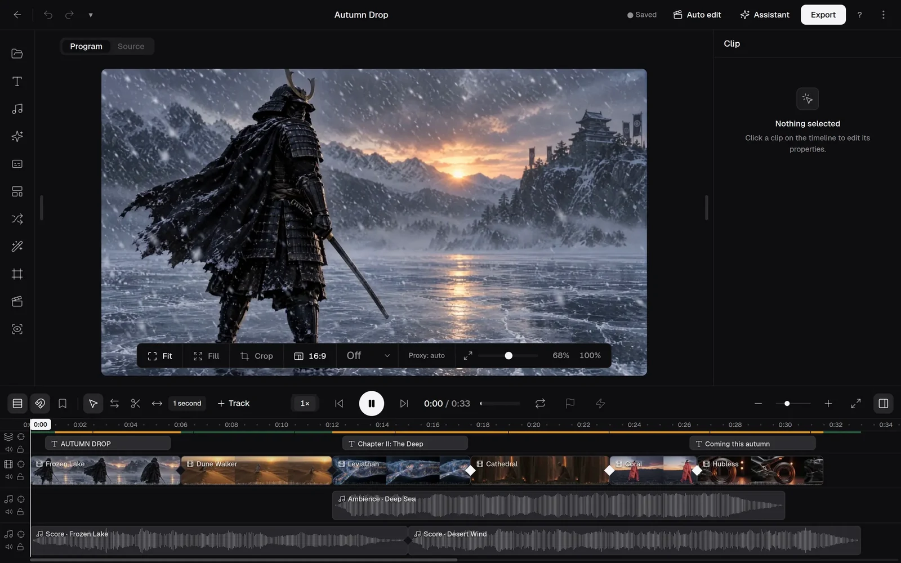Mute the Frozen Lake video track
The height and width of the screenshot is (563, 901).
tap(8, 477)
